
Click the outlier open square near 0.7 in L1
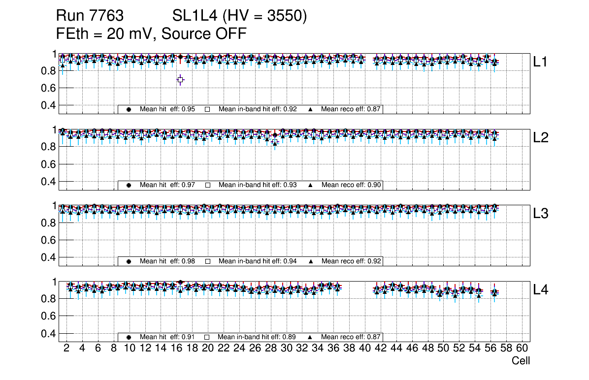(180, 79)
